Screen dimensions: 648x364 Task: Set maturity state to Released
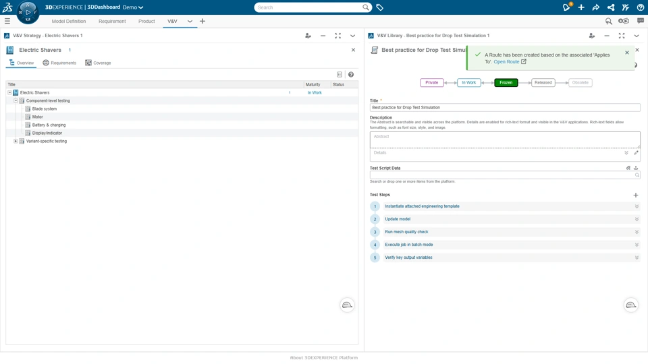(543, 82)
